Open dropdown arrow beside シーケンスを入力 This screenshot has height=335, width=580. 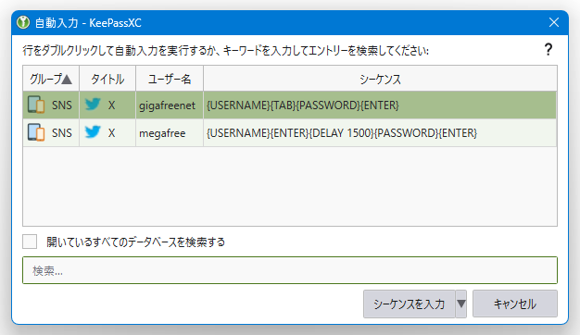pos(460,304)
